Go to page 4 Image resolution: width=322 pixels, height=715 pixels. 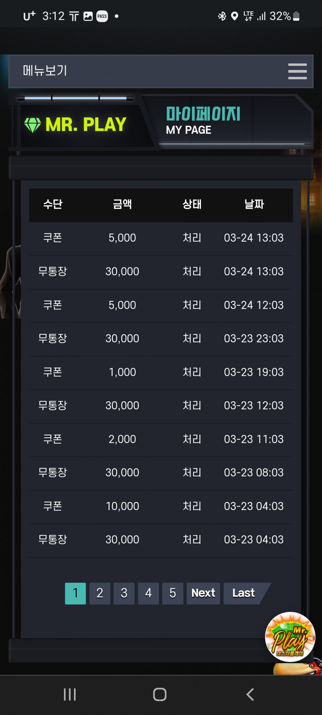[148, 593]
